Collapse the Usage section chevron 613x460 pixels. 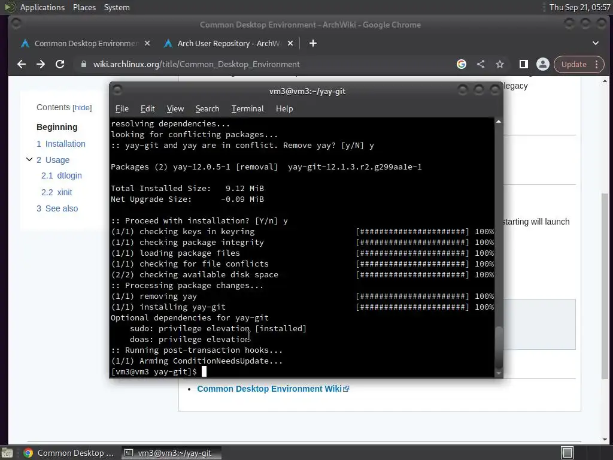tap(29, 159)
